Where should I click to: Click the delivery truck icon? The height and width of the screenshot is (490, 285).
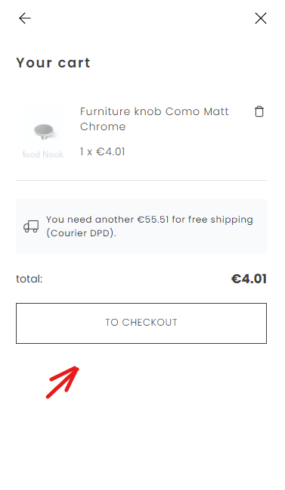(31, 226)
